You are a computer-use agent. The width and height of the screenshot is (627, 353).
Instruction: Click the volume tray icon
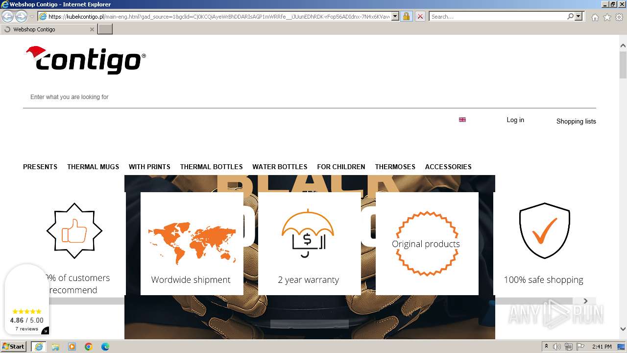click(557, 347)
